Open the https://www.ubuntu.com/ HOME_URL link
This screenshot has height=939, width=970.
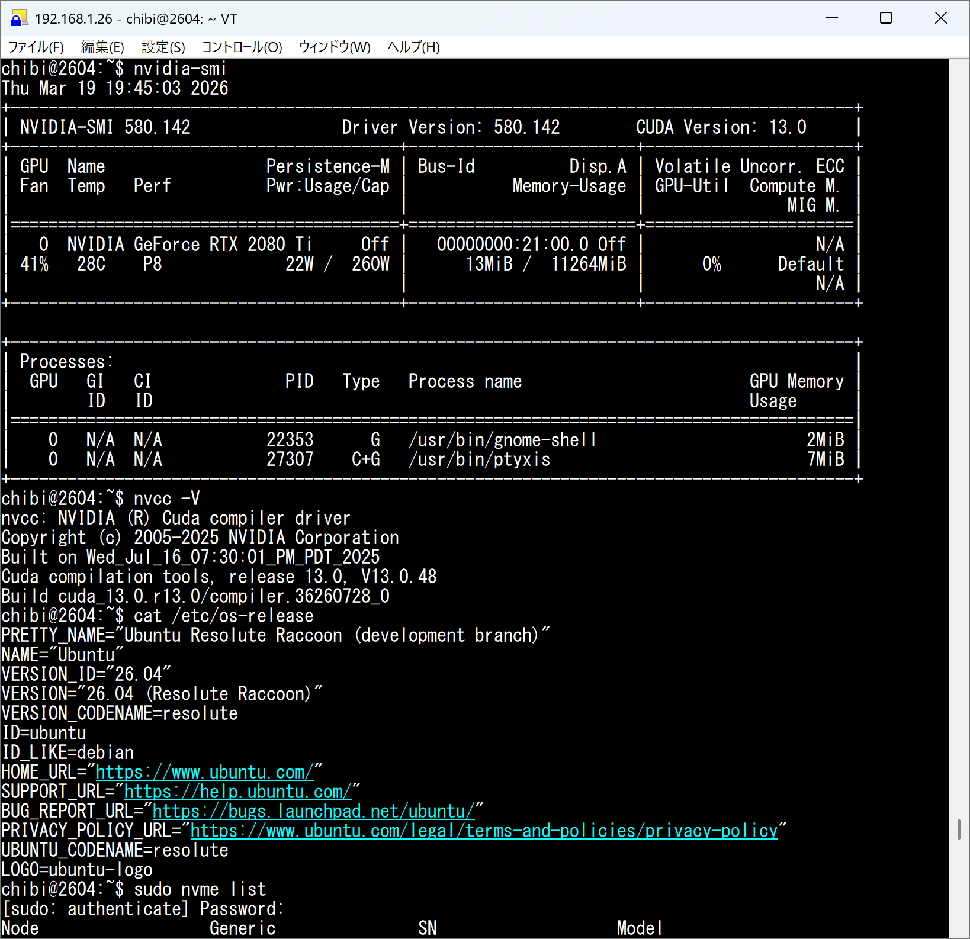point(204,772)
